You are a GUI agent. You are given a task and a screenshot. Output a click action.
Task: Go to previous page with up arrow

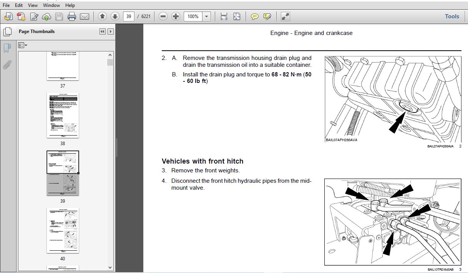pos(102,17)
